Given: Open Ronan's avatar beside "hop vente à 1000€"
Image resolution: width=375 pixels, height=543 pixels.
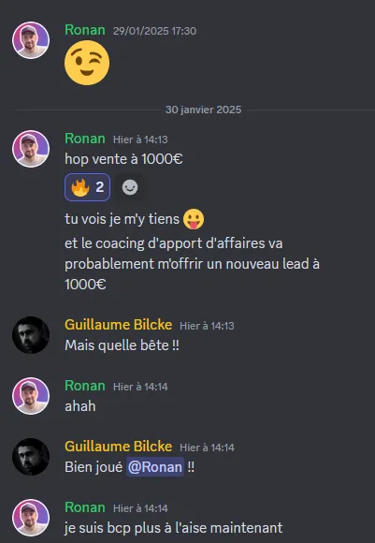Looking at the screenshot, I should point(31,149).
